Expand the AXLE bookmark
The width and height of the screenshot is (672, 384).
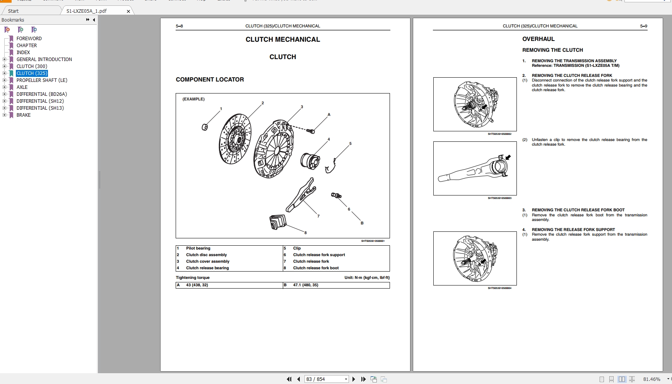4,87
